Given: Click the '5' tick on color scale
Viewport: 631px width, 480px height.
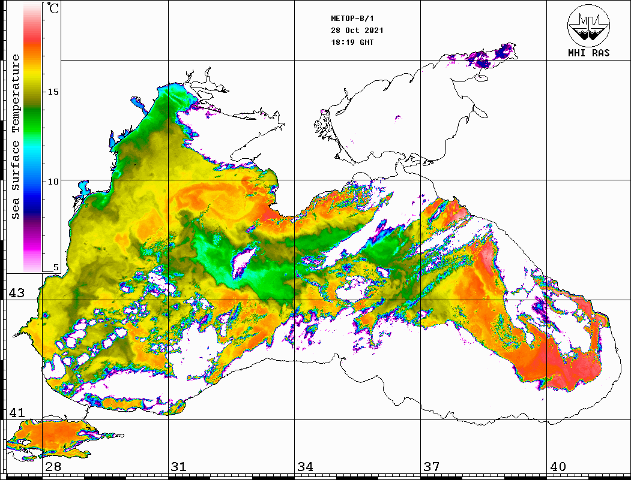Looking at the screenshot, I should pyautogui.click(x=56, y=268).
